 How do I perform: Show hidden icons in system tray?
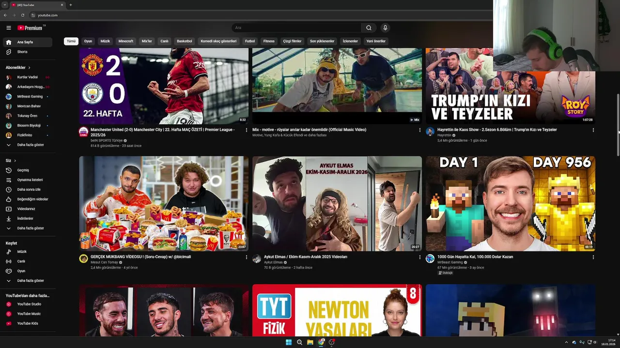pos(566,342)
